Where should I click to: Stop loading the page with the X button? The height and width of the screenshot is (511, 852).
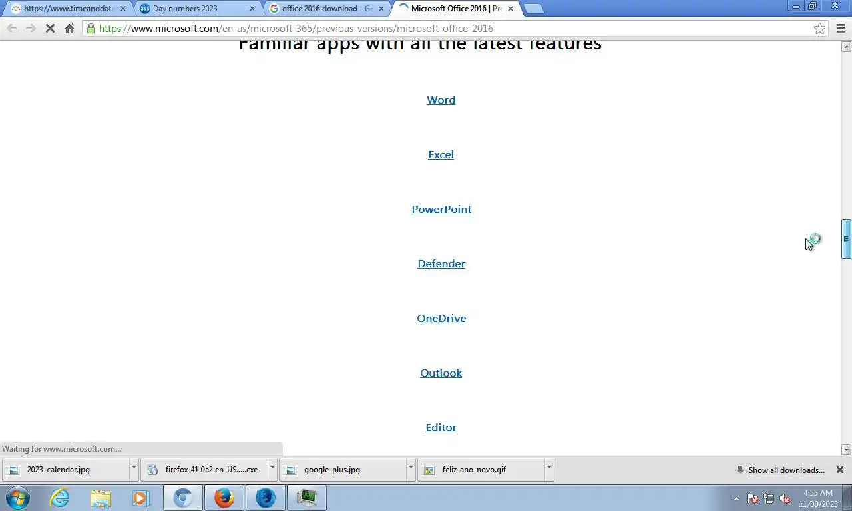(x=50, y=28)
